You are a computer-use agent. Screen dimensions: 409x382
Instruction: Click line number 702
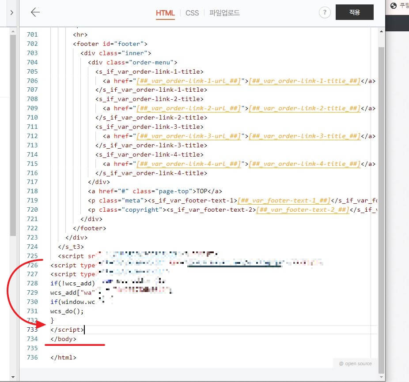32,44
